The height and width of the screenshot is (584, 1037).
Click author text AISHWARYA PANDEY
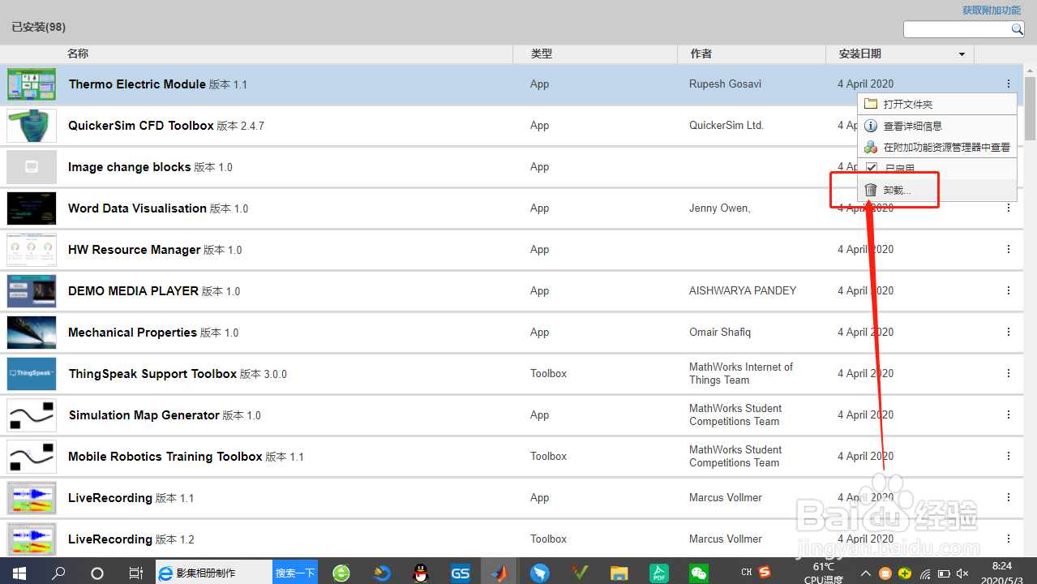743,290
